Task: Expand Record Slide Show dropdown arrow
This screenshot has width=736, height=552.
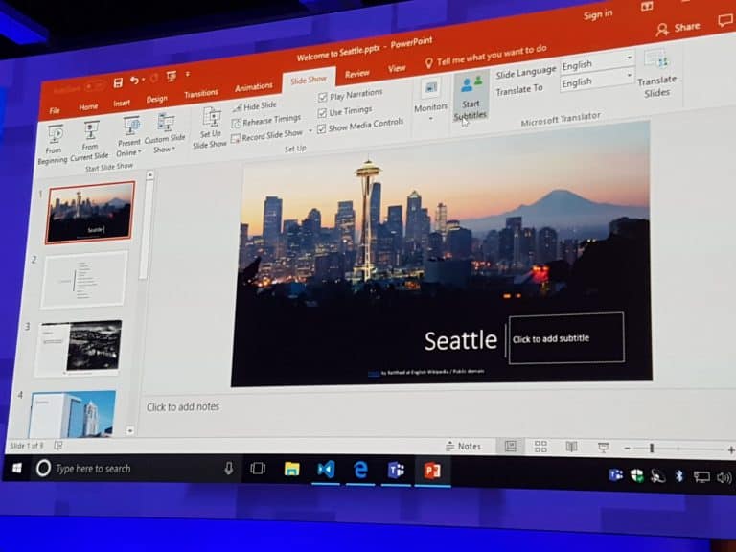Action: (310, 131)
